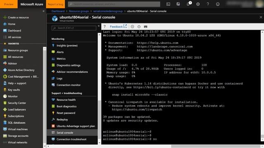Click the Microsoft Azure logo text

point(32,4)
